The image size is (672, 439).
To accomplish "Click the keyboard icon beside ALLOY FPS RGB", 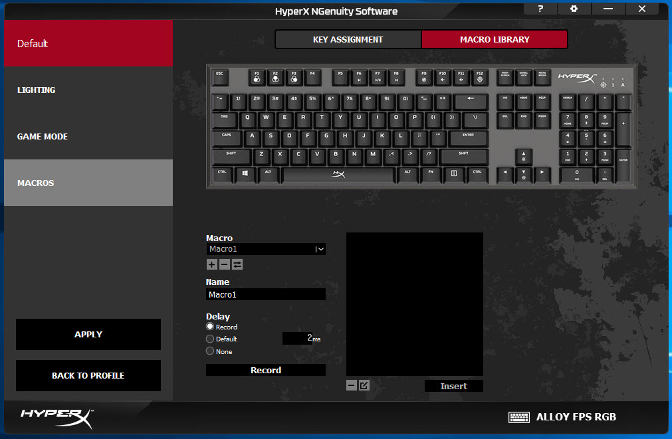I will tap(519, 416).
